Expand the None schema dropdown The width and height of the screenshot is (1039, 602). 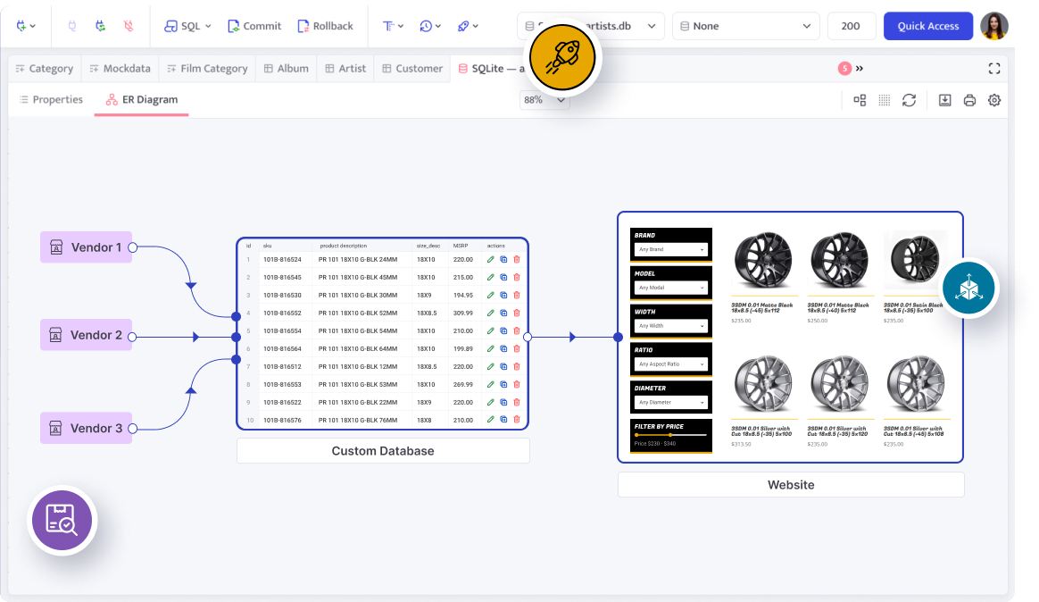tap(745, 26)
